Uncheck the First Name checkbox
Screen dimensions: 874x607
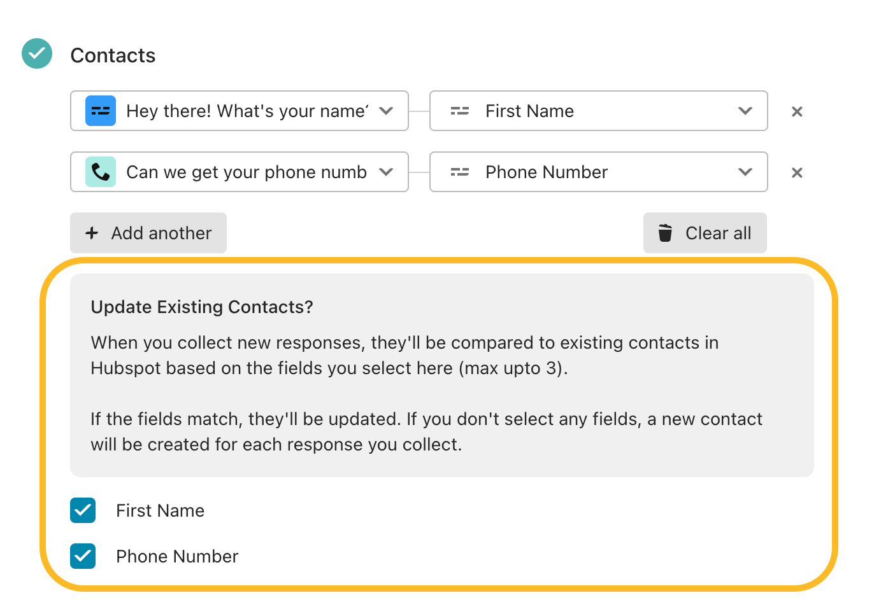[83, 510]
